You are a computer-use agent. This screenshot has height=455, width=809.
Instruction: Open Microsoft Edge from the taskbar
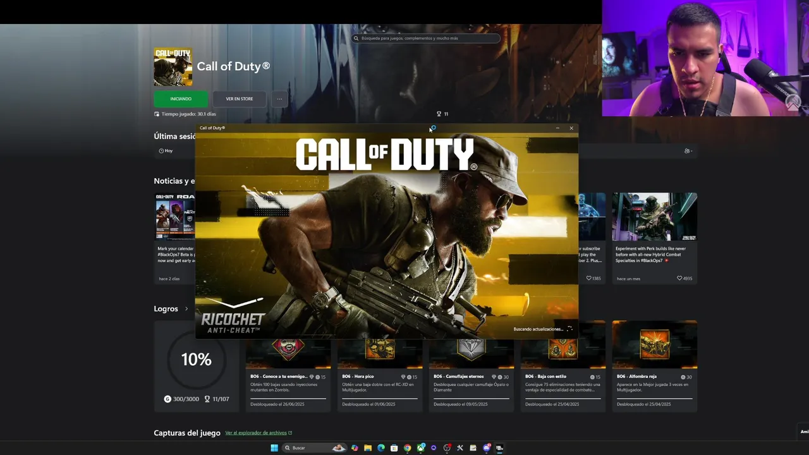[381, 448]
